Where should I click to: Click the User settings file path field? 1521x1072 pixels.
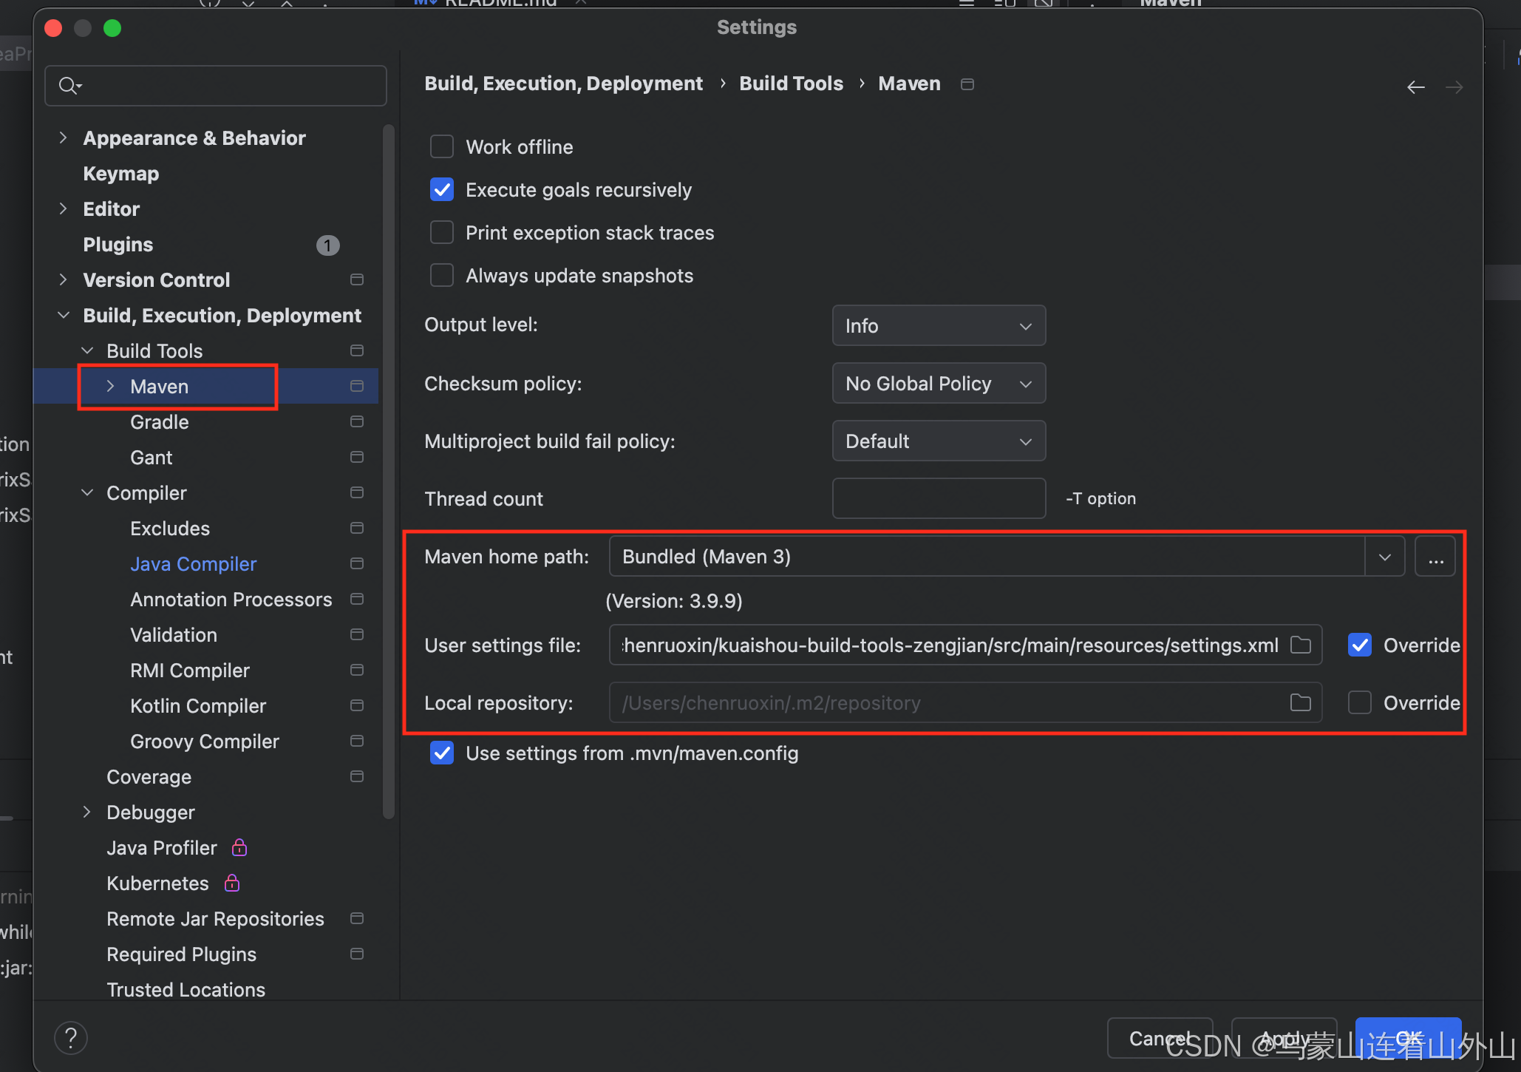[x=965, y=645]
